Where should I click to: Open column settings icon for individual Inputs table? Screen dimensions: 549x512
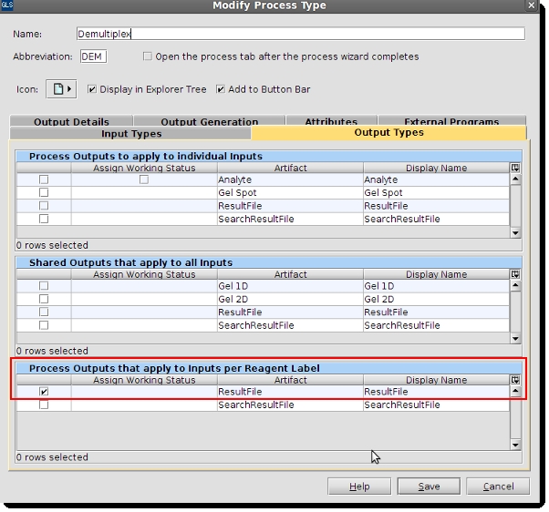pyautogui.click(x=515, y=168)
